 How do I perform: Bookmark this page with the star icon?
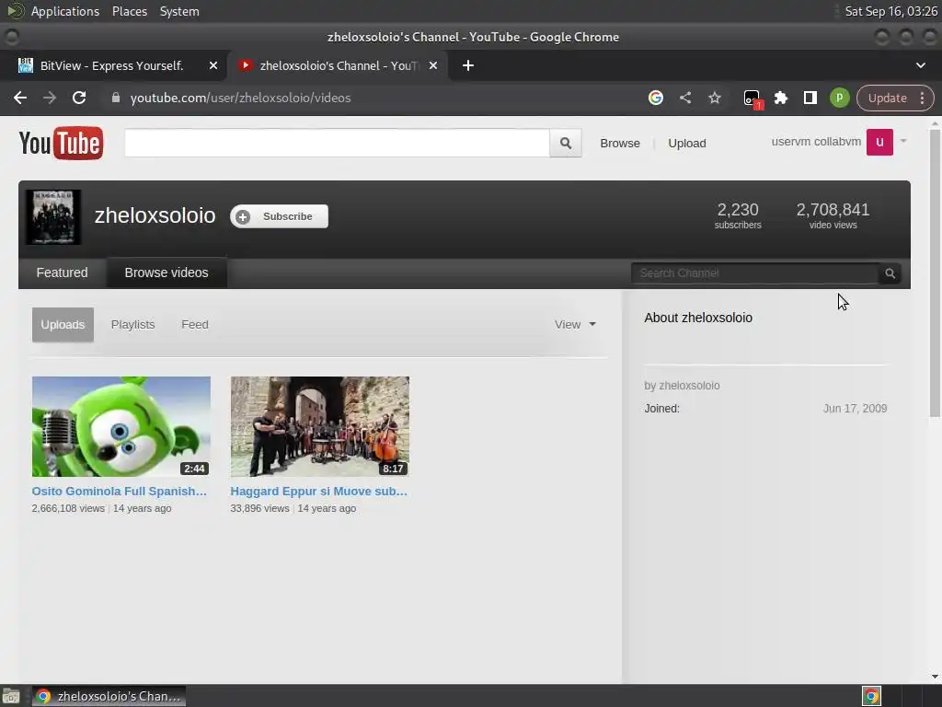714,98
